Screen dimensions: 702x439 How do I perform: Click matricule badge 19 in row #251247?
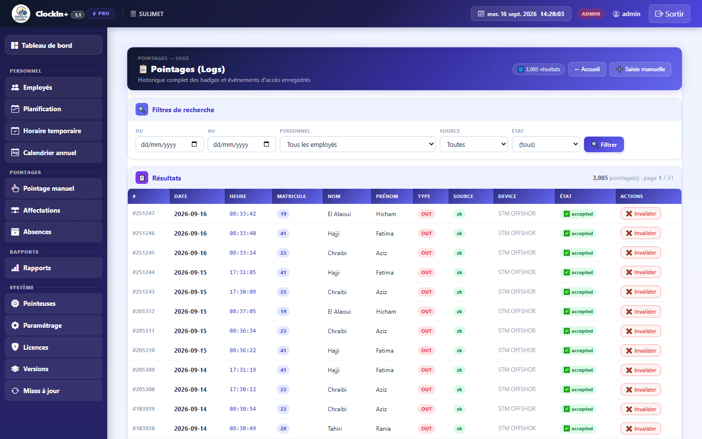(x=283, y=214)
